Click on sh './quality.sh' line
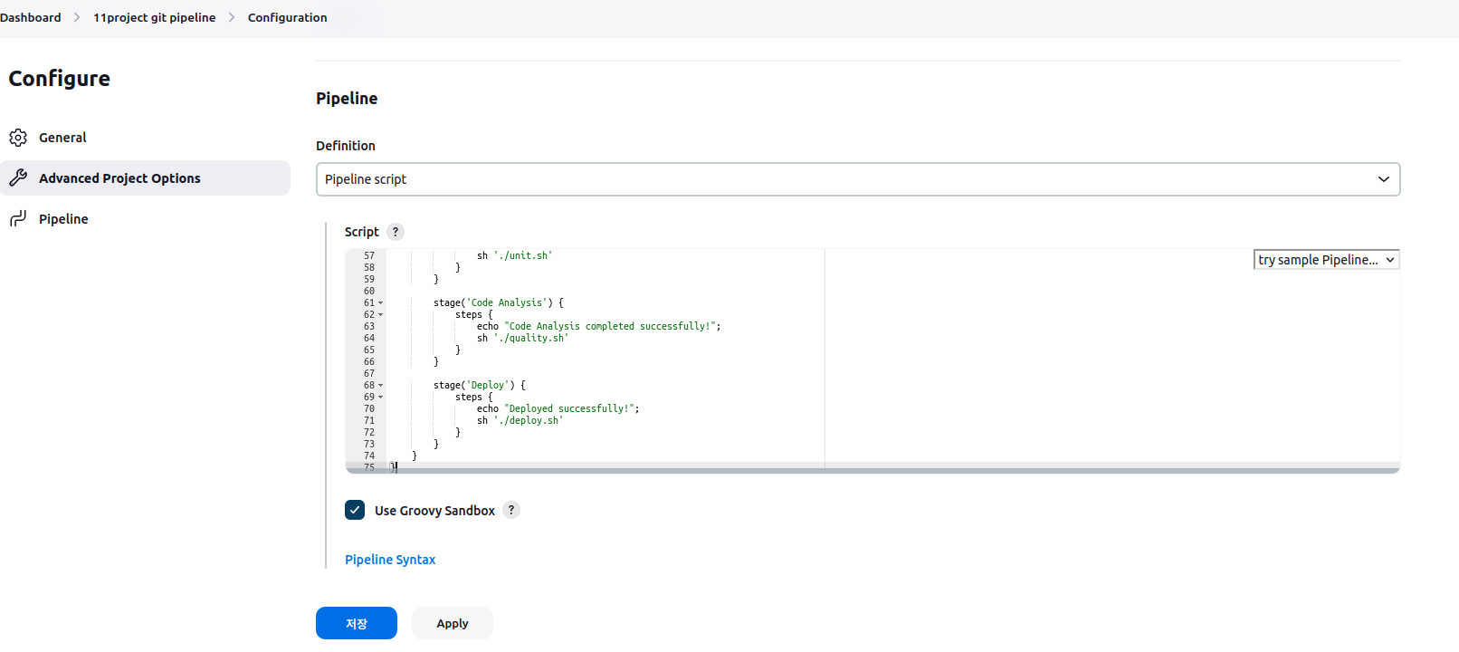 coord(522,339)
